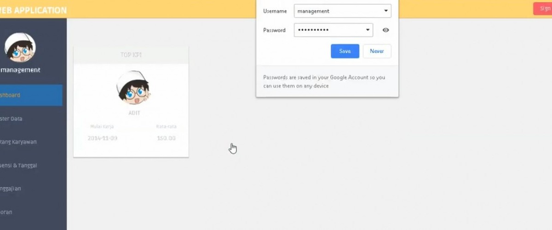Viewport: 552px width, 230px height.
Task: Show the password with the eye icon
Action: point(385,30)
